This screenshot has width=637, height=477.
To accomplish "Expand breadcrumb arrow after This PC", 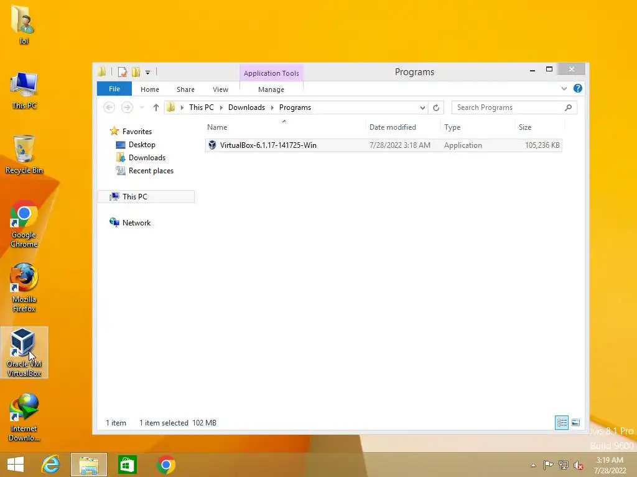I will (221, 107).
